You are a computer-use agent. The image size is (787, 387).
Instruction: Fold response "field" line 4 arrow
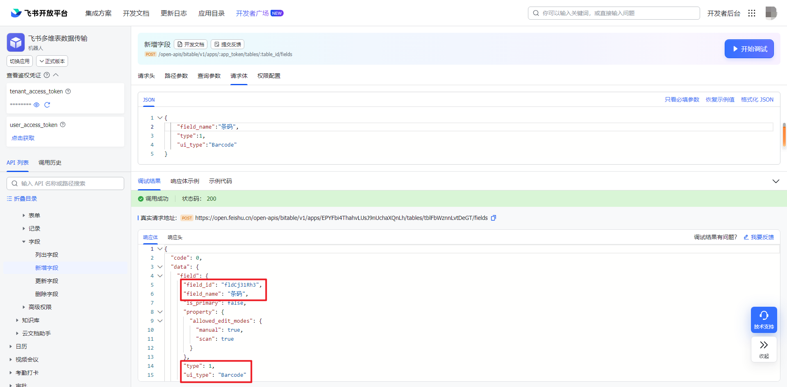coord(160,276)
